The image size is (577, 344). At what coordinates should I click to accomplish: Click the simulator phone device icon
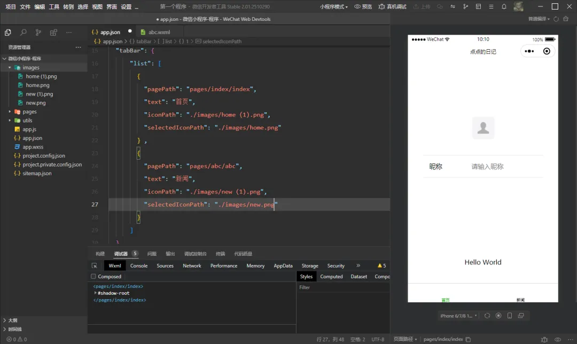coord(510,316)
